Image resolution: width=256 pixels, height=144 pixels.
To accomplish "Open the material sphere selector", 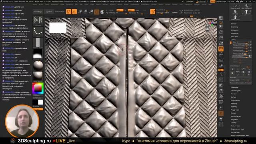I will click(38, 66).
